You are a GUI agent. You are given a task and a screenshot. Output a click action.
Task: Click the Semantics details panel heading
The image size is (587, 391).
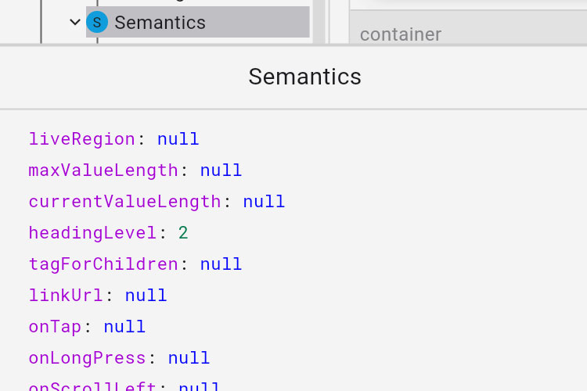[304, 77]
